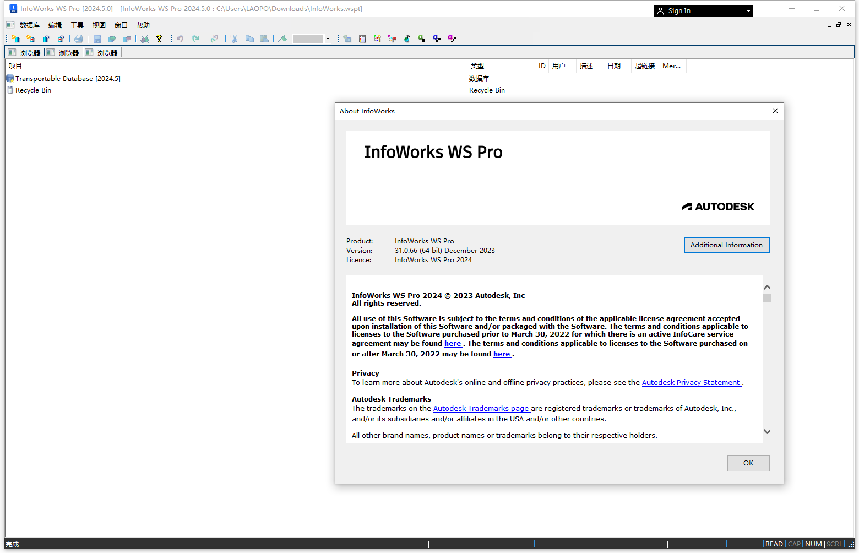Click the network tree toolbar icon

point(377,39)
